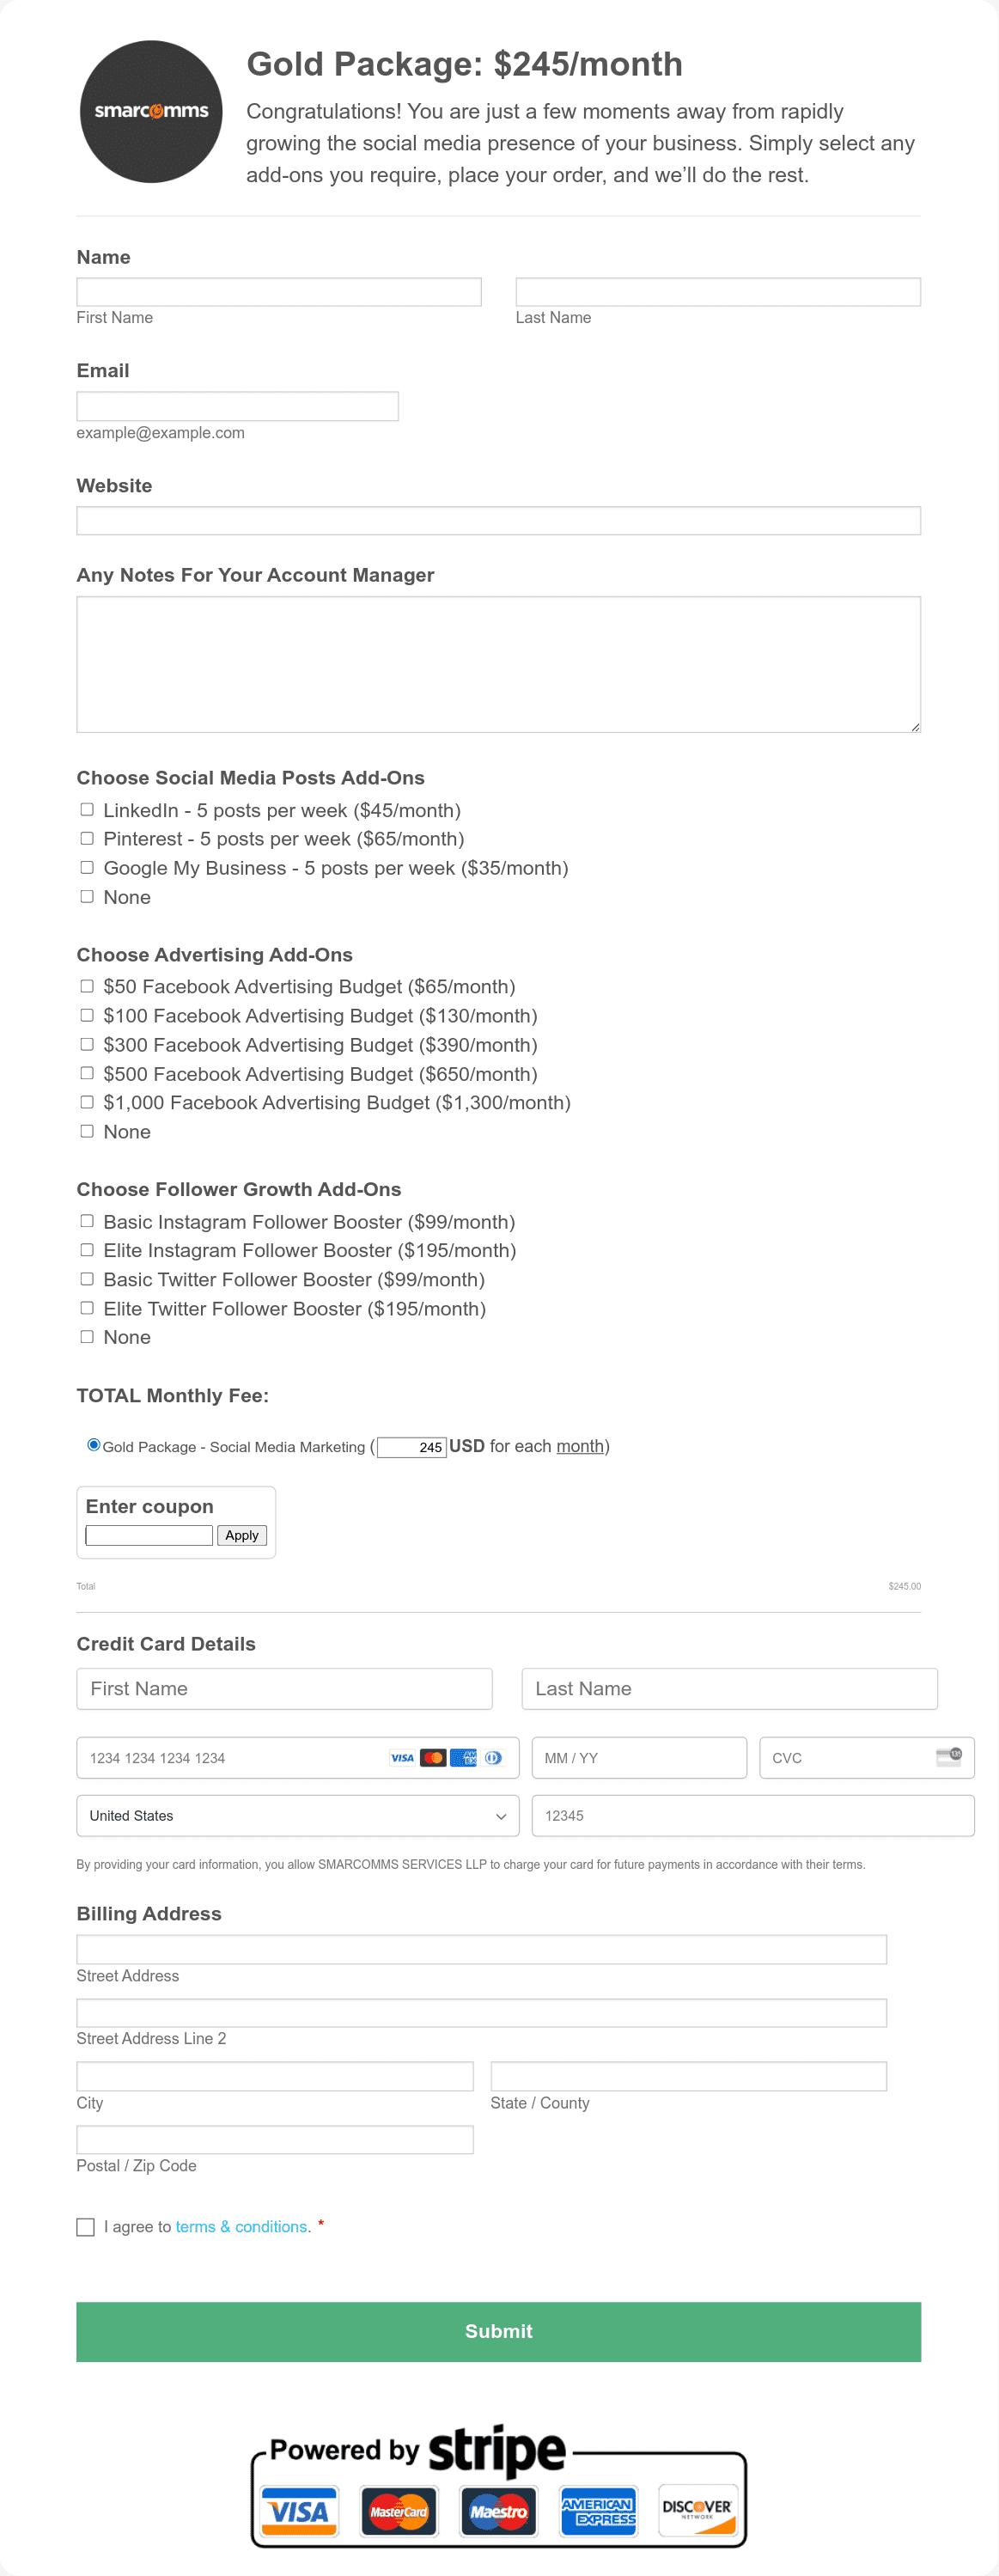This screenshot has width=999, height=2576.
Task: Click the Maestro card icon
Action: [x=497, y=2510]
